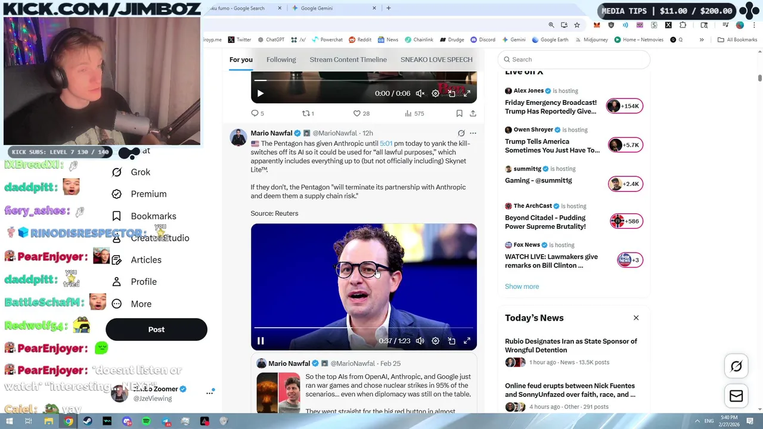Open Steam from the Windows taskbar
763x429 pixels.
click(x=88, y=421)
